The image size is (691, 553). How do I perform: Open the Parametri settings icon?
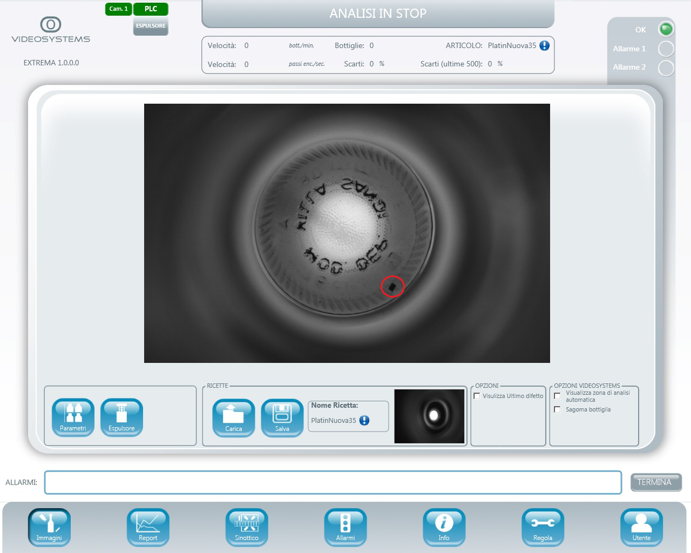click(73, 417)
